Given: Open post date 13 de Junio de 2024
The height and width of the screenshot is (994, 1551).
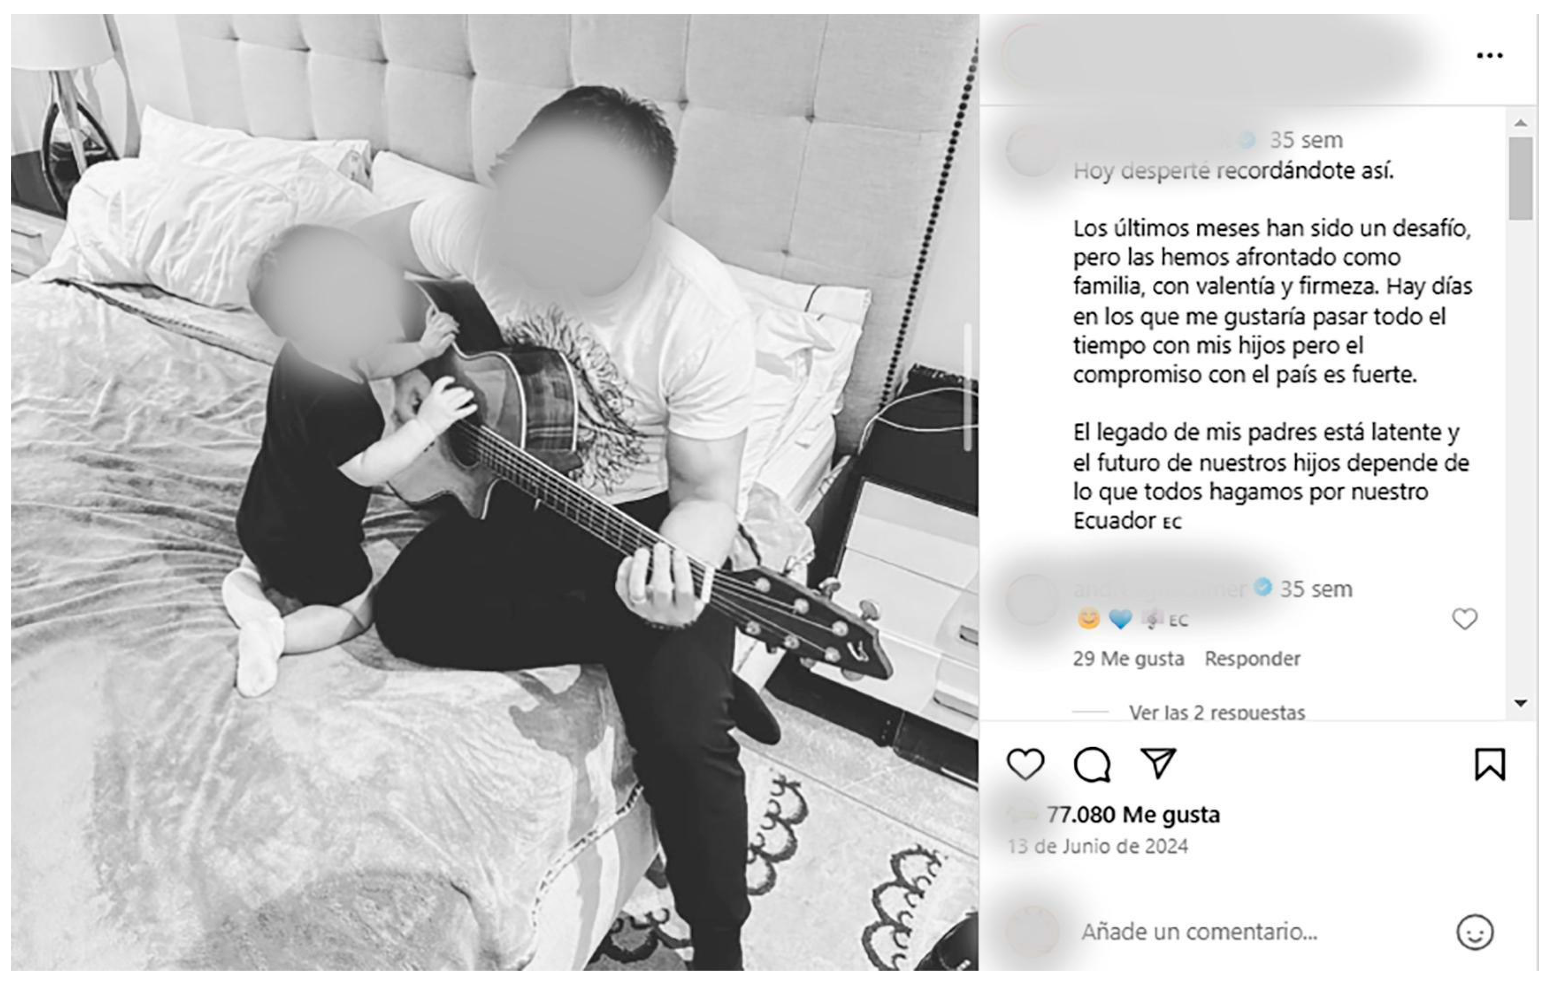Looking at the screenshot, I should pos(1099,846).
